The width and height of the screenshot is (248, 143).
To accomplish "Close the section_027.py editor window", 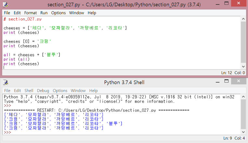I will 239,3.
